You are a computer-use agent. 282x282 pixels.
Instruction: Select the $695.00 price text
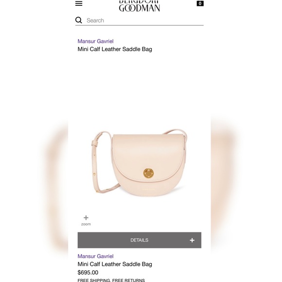[88, 272]
